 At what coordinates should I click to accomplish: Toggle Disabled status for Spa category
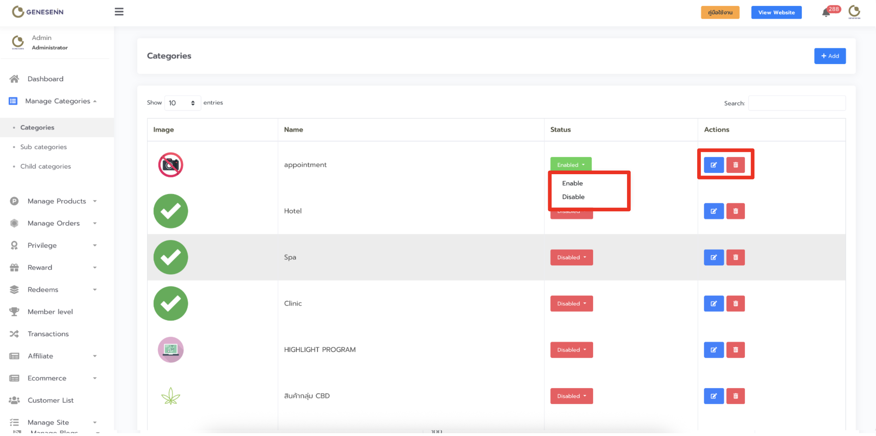[x=571, y=258]
